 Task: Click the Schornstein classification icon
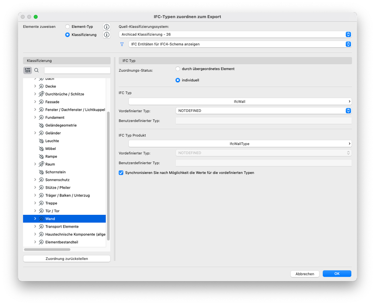click(41, 172)
